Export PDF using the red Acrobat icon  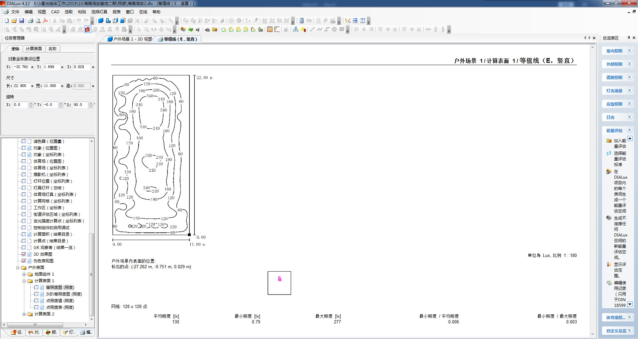coord(46,21)
